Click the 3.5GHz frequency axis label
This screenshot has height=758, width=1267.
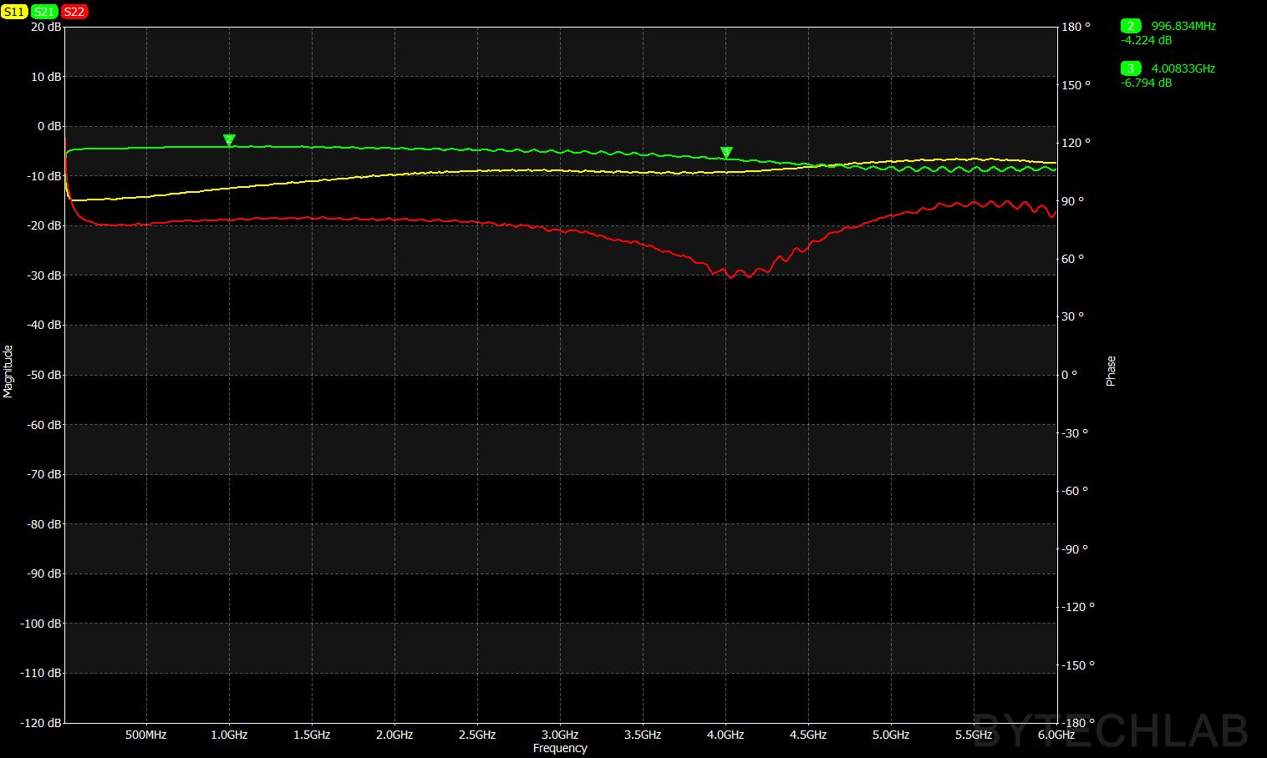pos(643,735)
